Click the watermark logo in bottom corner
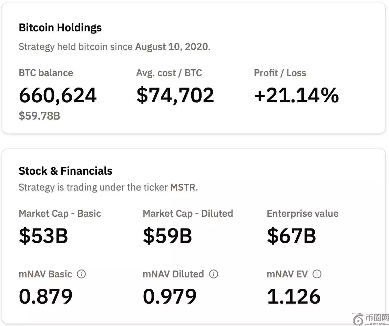Screen dimensions: 389x326 pyautogui.click(x=371, y=319)
